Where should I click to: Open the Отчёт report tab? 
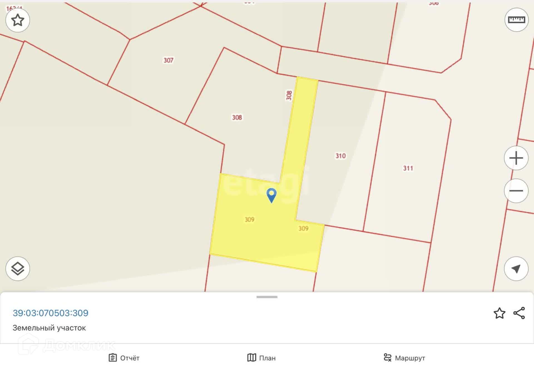tap(124, 358)
